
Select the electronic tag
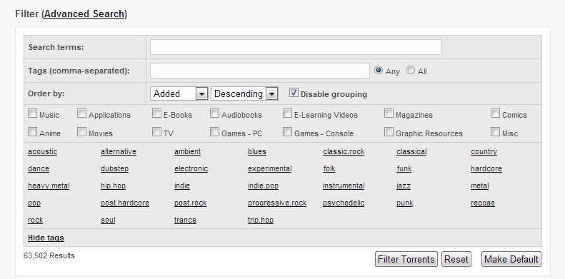[x=191, y=169]
